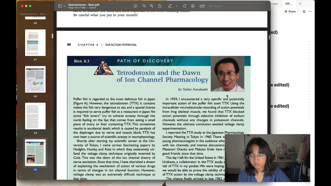
Task: Zoom out of the PDF page
Action: (x=144, y=6)
